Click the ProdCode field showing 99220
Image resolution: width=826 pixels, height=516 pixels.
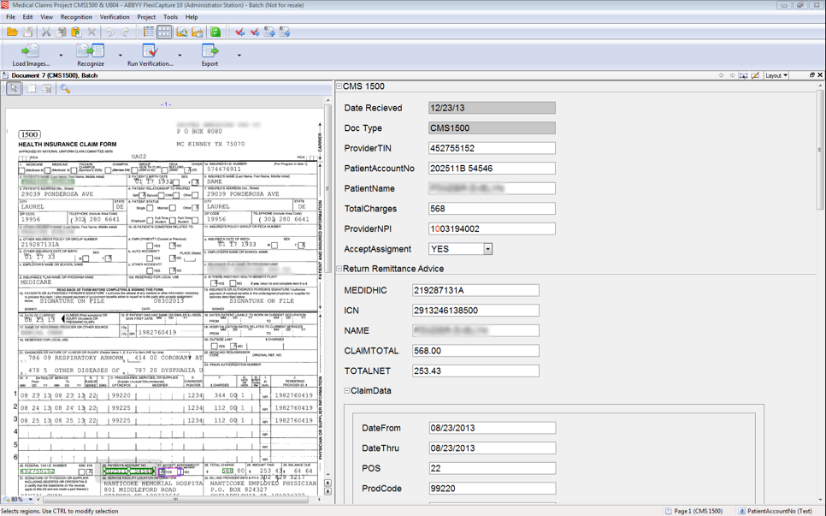[x=493, y=489]
